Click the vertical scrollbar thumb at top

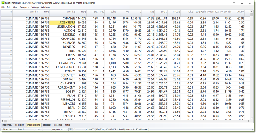coord(252,15)
